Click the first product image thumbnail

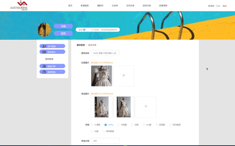[102, 107]
